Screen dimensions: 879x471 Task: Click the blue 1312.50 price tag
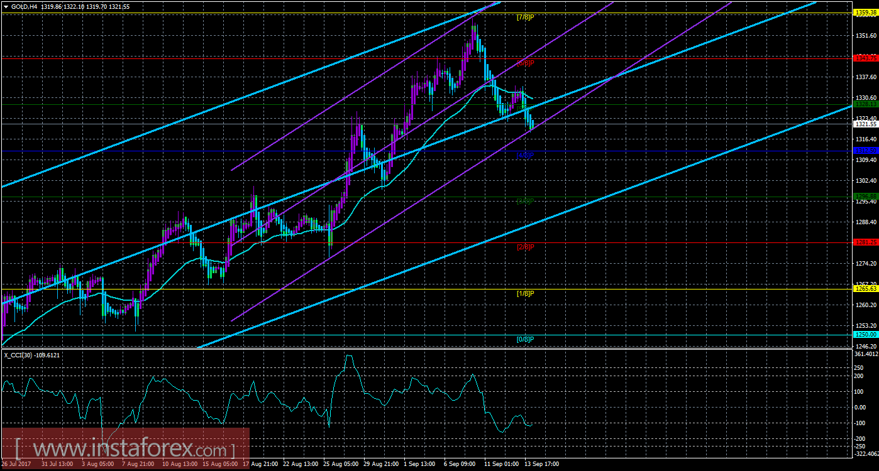[865, 151]
